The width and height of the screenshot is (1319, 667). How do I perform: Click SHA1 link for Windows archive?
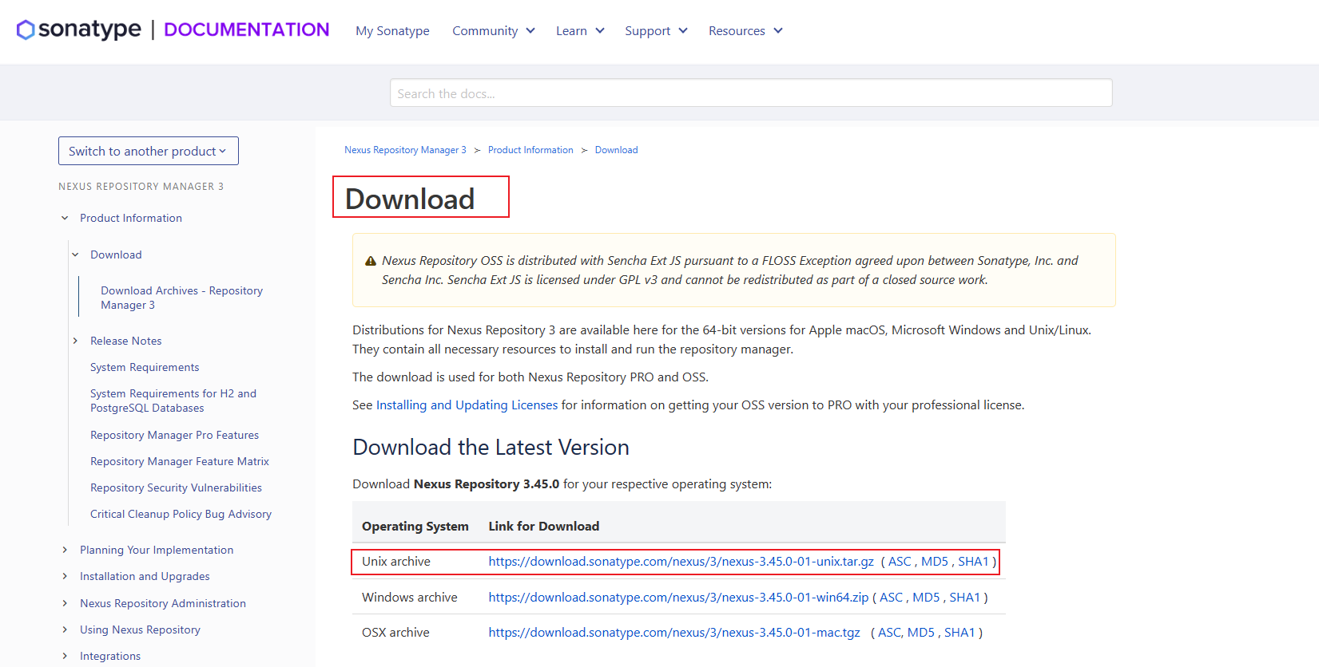click(x=964, y=598)
